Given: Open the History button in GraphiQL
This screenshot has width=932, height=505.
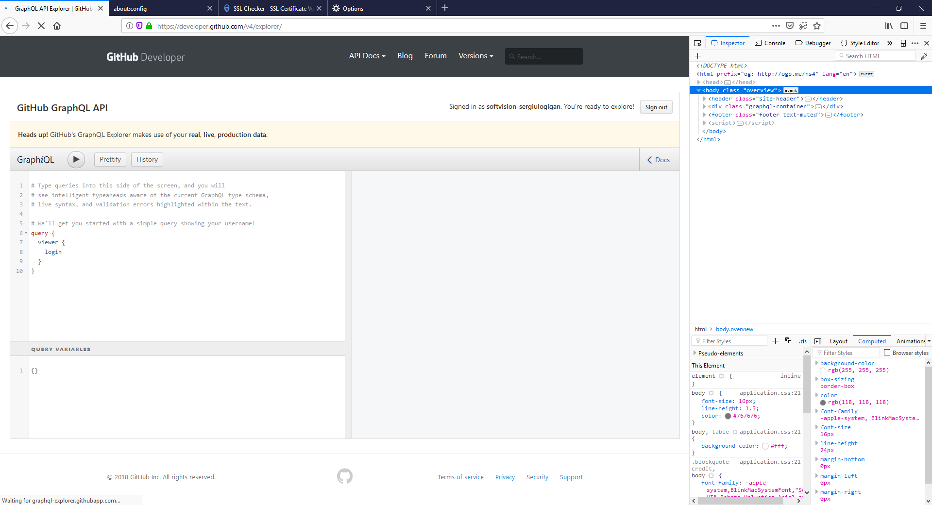Looking at the screenshot, I should point(147,159).
